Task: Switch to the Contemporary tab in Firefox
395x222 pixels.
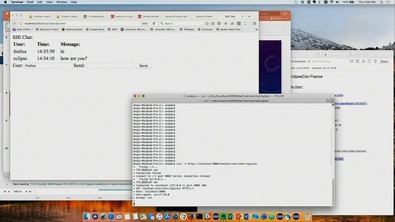Action: point(94,17)
